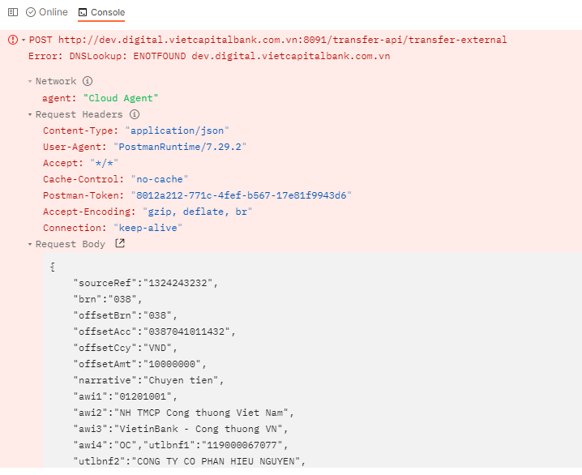582x475 pixels.
Task: Click the POST transfer-external URL
Action: [282, 40]
